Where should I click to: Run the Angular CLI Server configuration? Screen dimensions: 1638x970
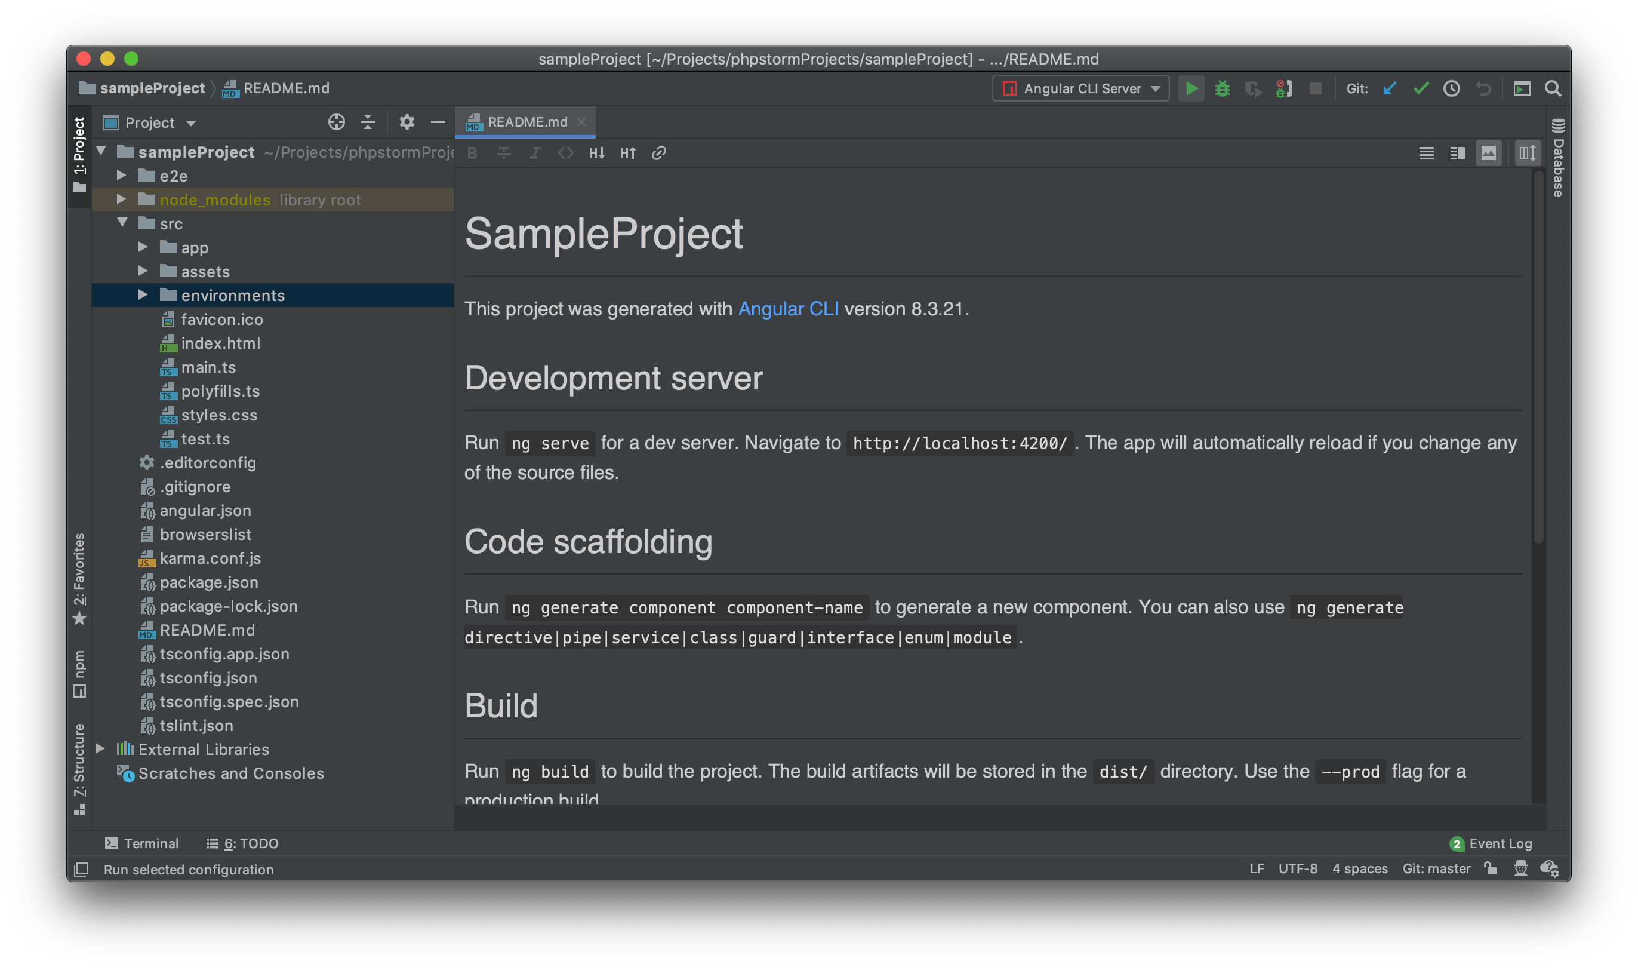1191,88
